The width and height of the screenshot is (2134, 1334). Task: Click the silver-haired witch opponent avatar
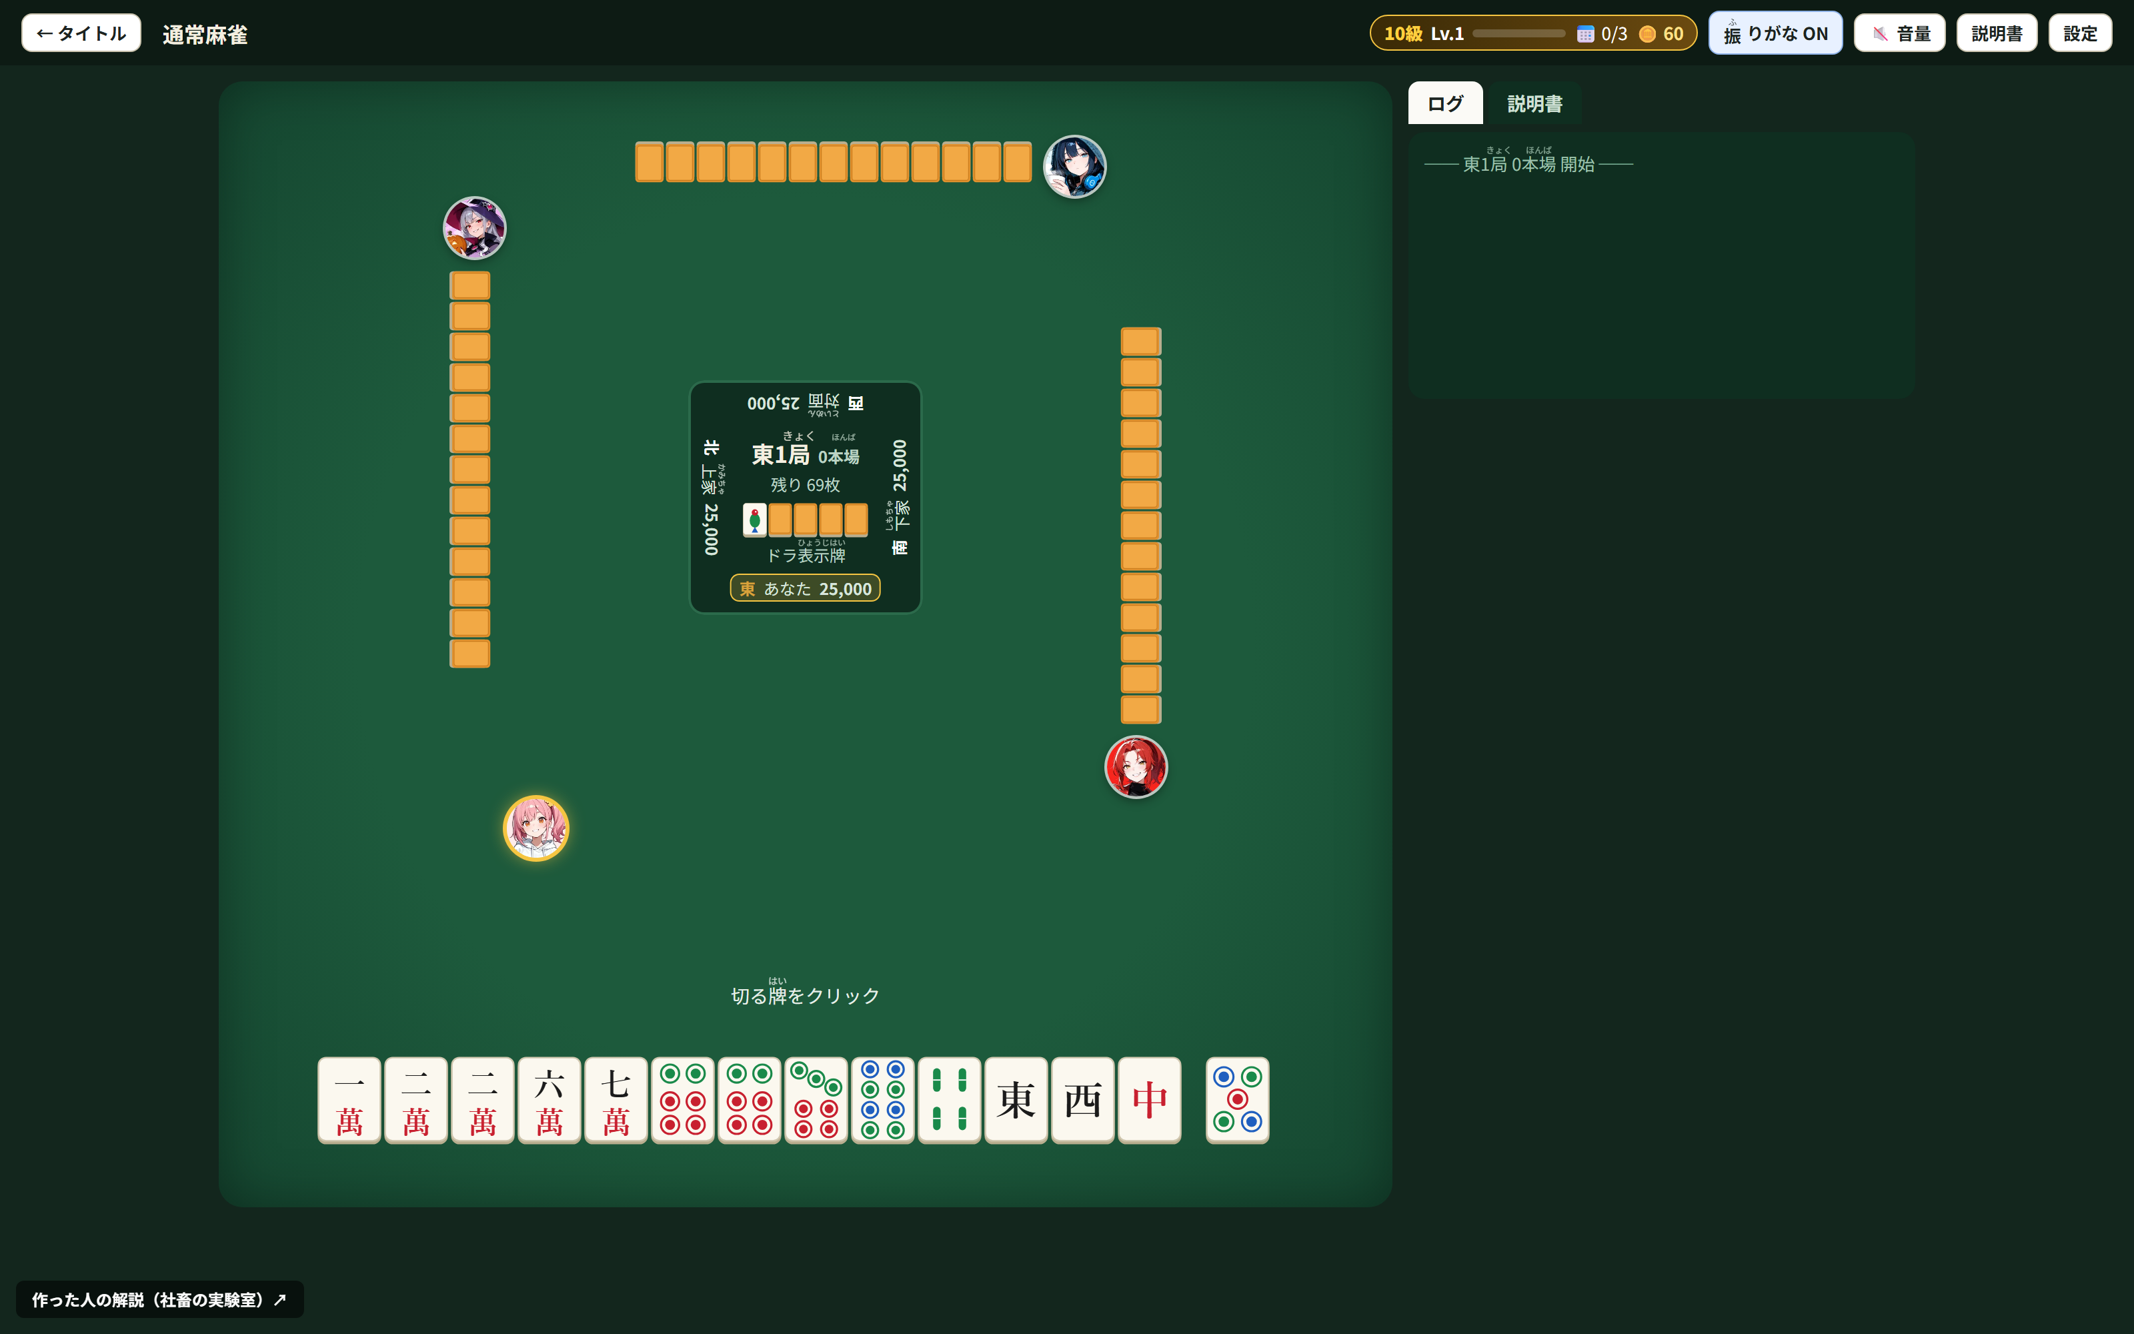(474, 227)
